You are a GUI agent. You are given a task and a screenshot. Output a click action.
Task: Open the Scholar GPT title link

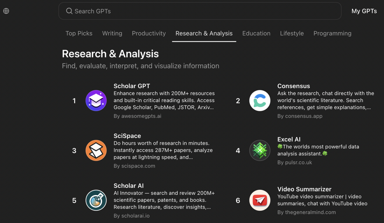pos(132,86)
